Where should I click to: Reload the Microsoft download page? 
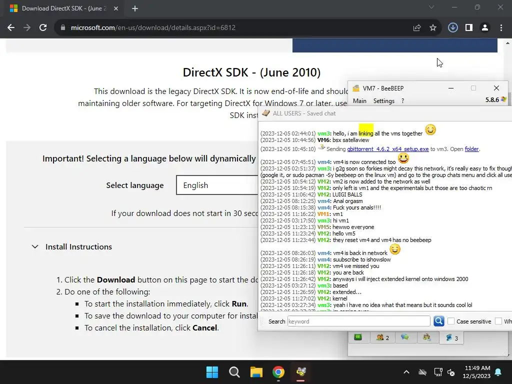(x=43, y=28)
